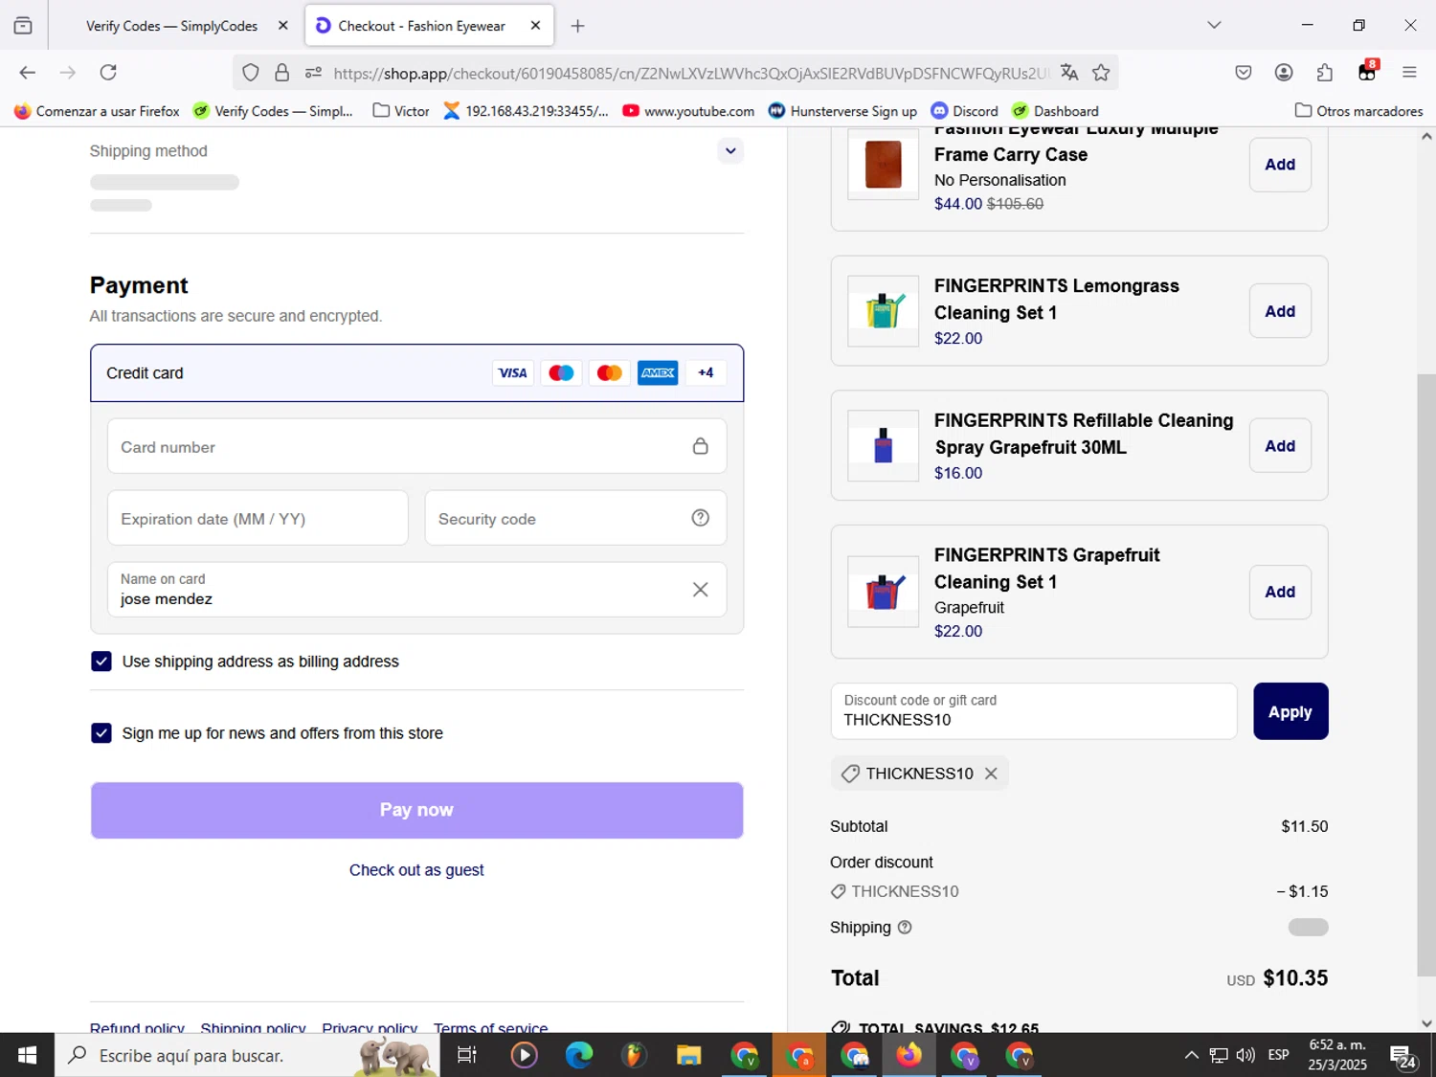This screenshot has height=1077, width=1436.
Task: Click the American Express logo
Action: (658, 373)
